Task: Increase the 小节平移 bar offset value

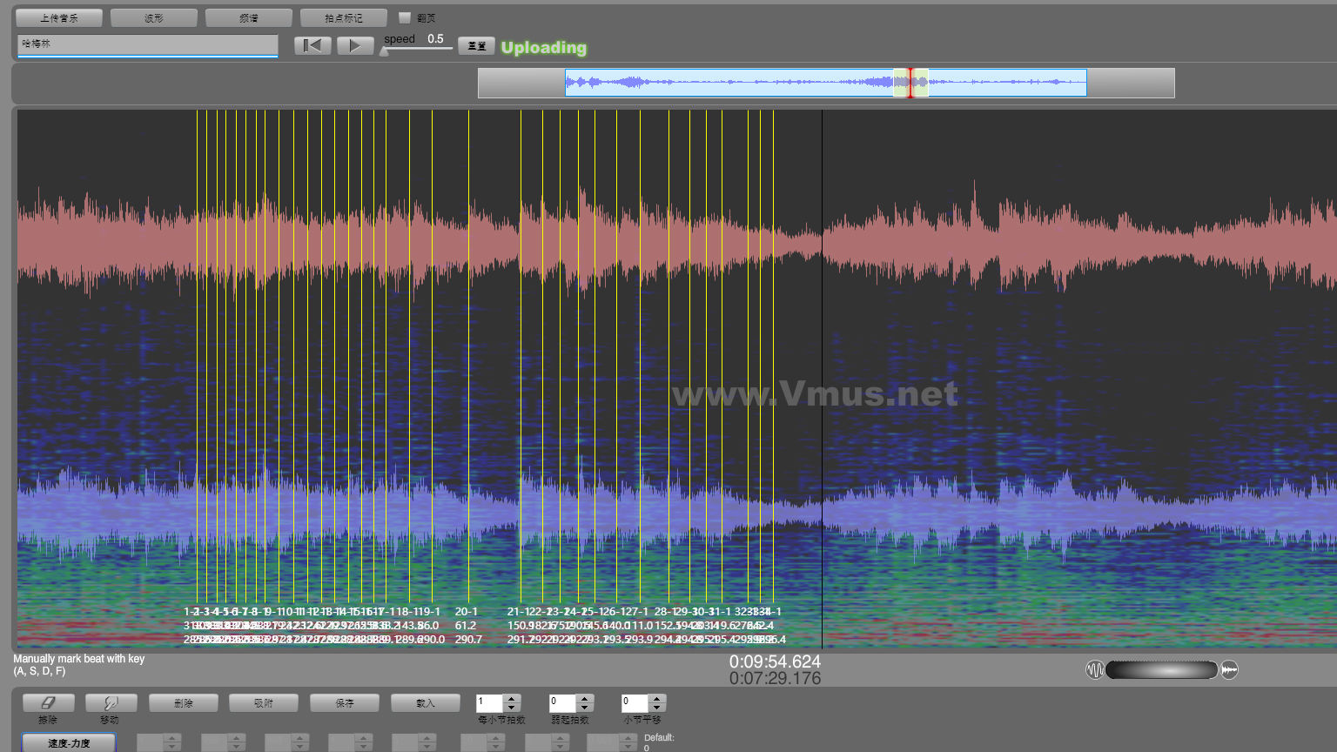Action: [657, 698]
